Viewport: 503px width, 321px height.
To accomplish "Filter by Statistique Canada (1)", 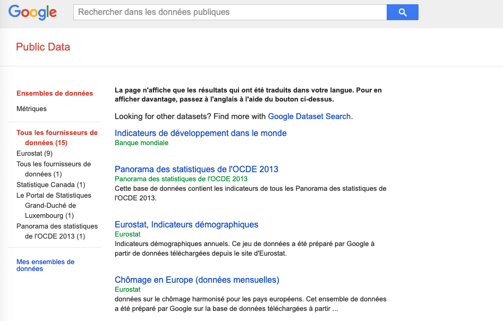I will [50, 185].
